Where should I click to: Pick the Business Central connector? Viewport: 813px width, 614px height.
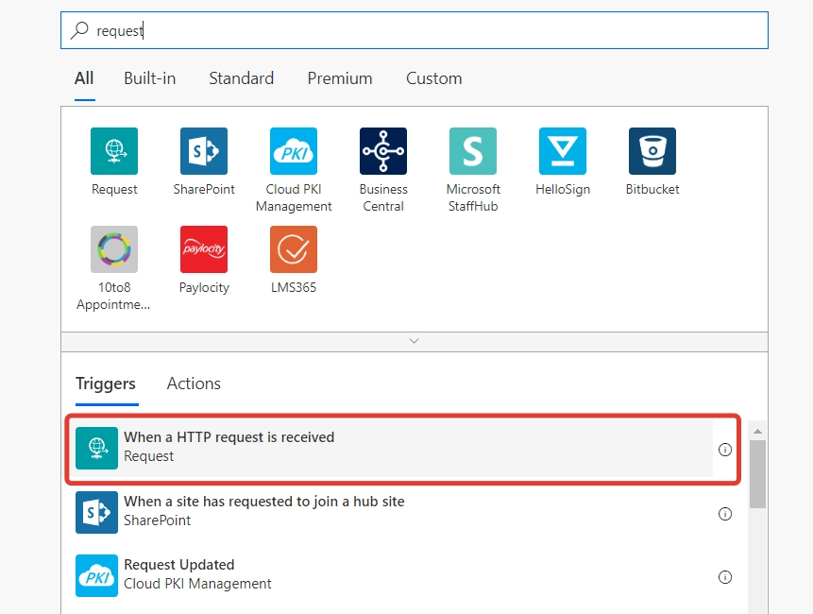(x=383, y=151)
